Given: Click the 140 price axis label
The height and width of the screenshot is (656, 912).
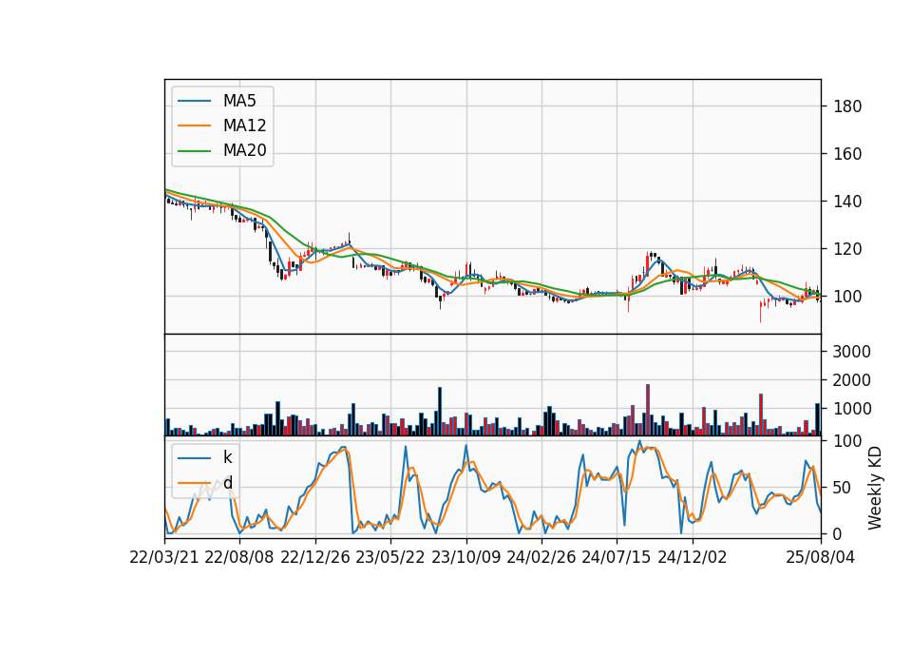Looking at the screenshot, I should click(847, 202).
